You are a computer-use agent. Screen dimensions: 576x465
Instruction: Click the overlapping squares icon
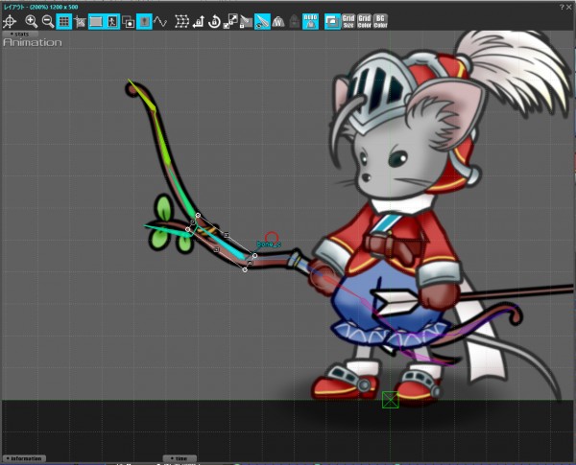point(129,22)
